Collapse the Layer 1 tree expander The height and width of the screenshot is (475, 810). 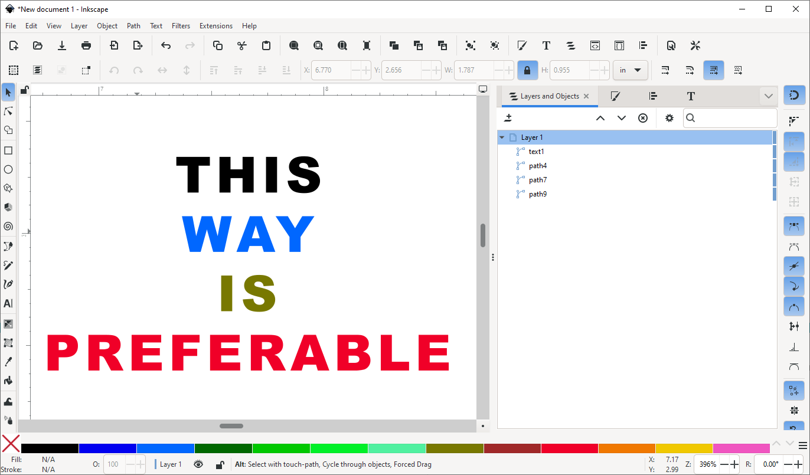point(502,137)
